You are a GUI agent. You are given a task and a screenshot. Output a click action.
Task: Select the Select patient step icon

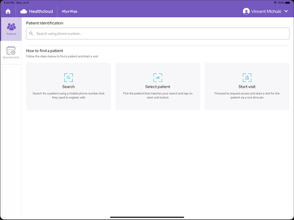point(158,77)
